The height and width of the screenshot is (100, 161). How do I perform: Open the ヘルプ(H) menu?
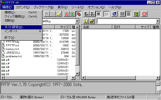[115, 7]
